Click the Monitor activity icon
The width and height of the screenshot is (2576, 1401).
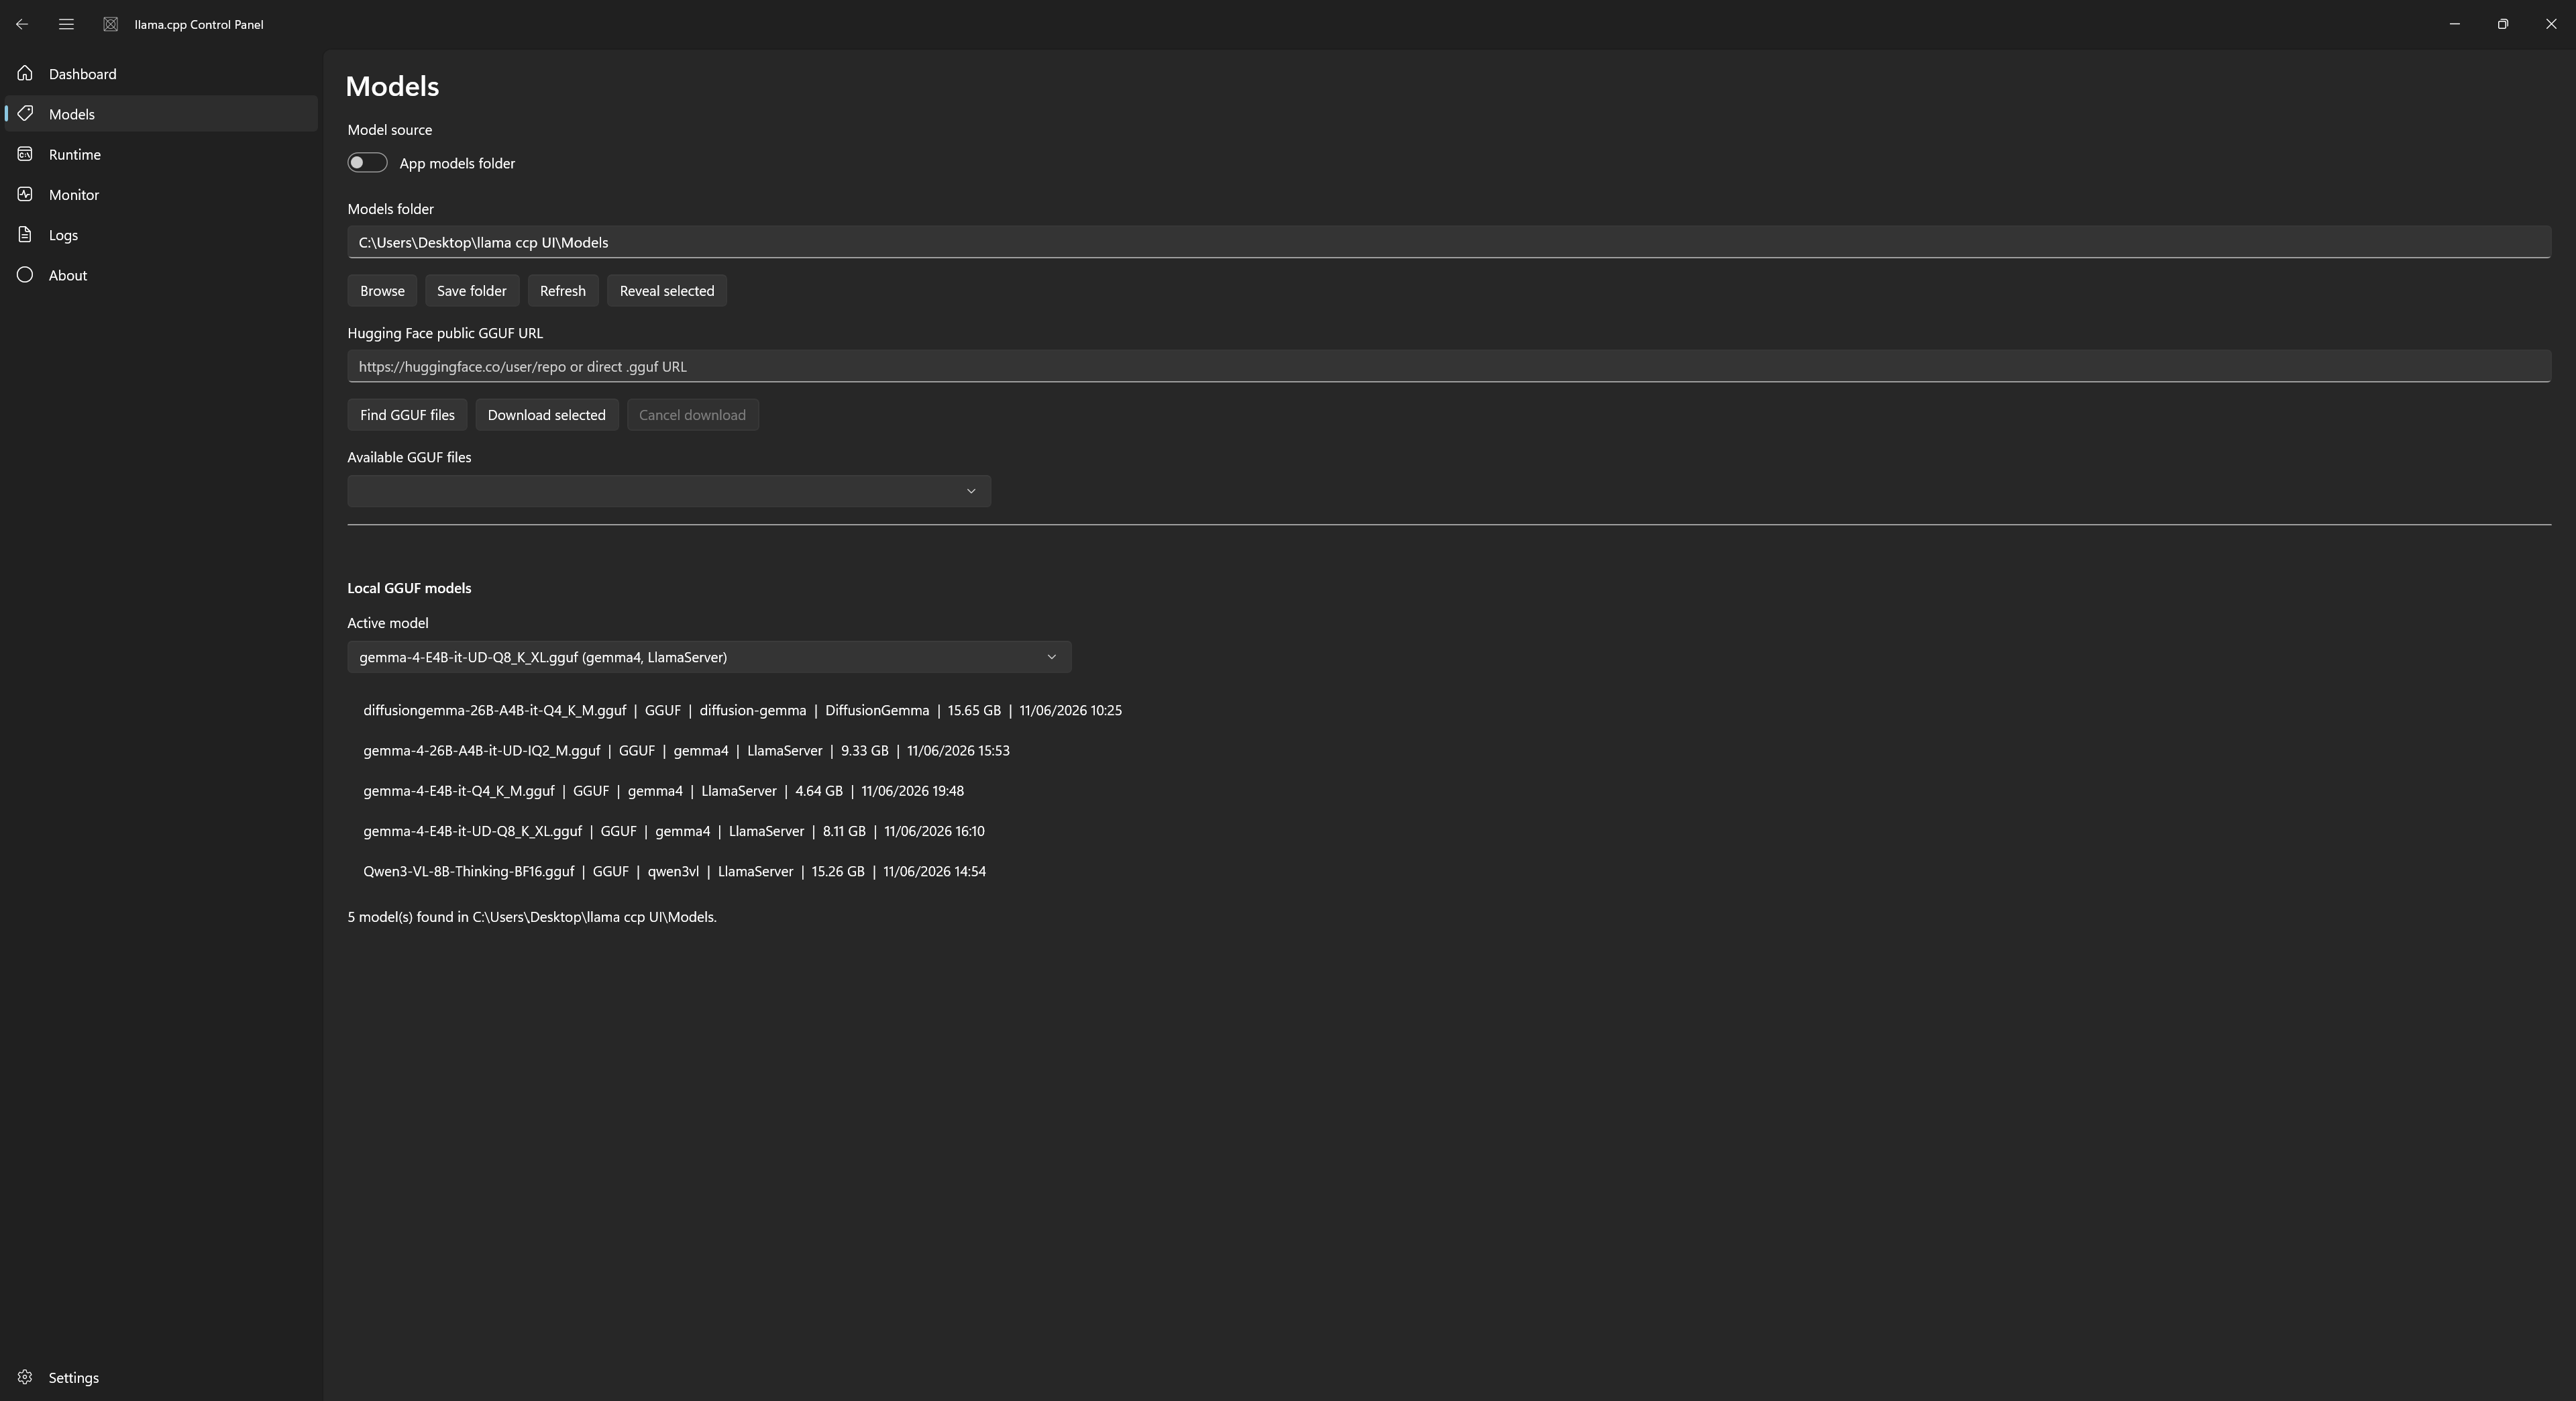[x=25, y=194]
